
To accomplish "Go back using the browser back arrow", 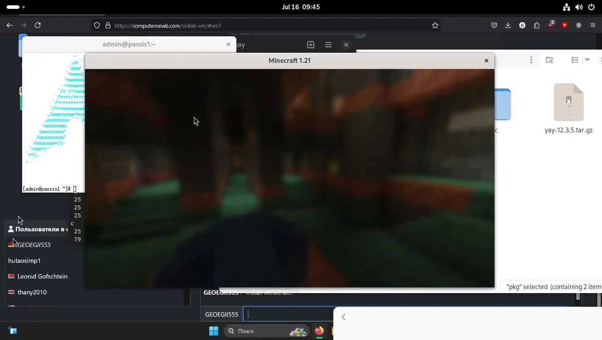I will 9,25.
